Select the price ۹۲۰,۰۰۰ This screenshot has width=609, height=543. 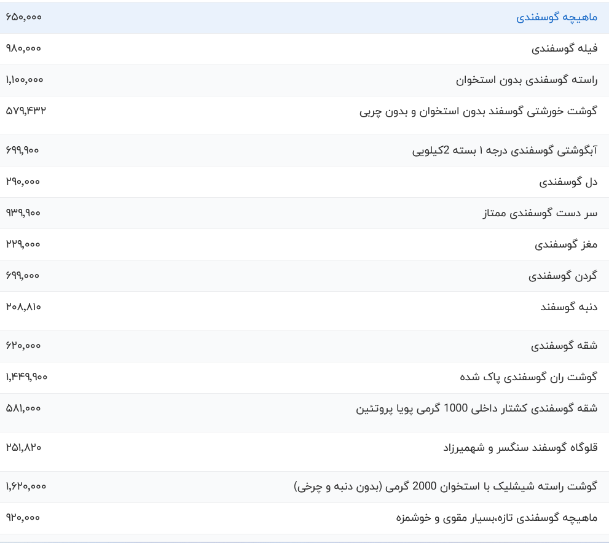[x=23, y=518]
